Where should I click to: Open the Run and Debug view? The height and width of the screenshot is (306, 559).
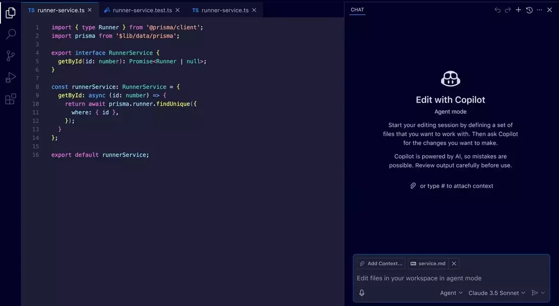pyautogui.click(x=10, y=78)
